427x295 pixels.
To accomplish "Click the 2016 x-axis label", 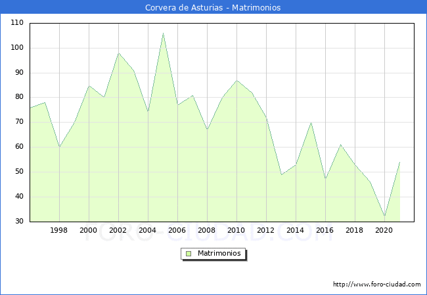I will click(325, 230).
